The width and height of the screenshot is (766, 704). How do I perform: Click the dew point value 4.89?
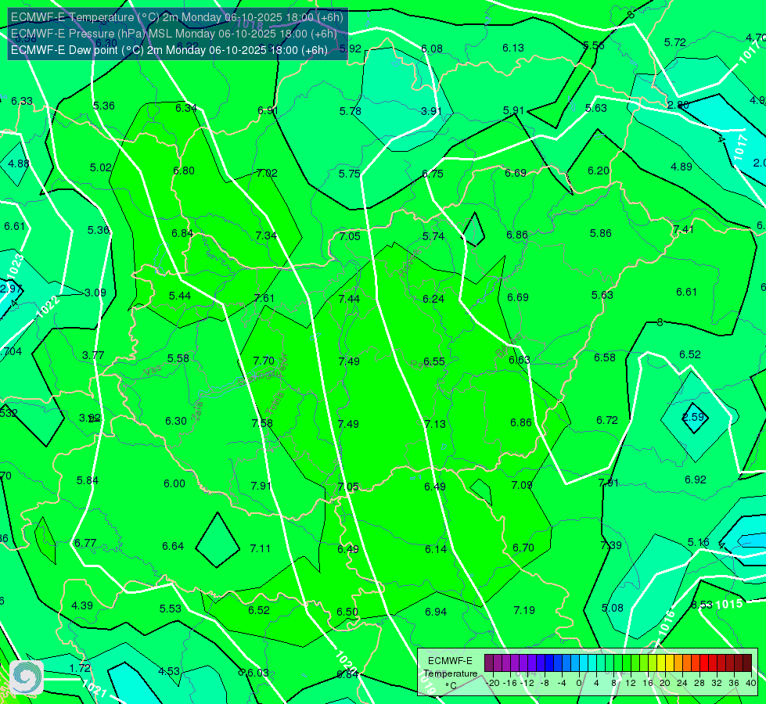[x=681, y=167]
